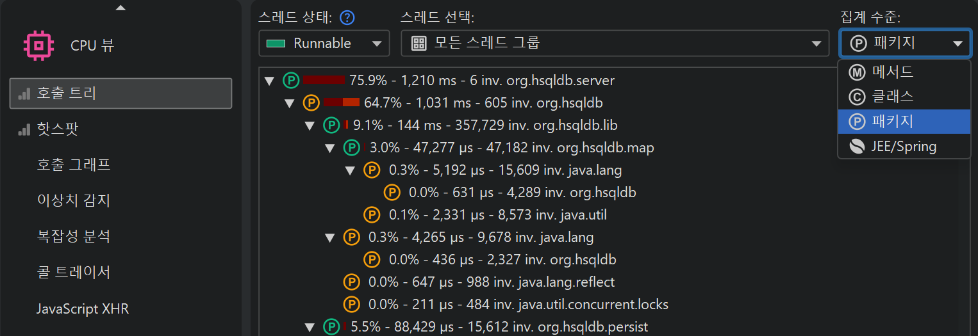This screenshot has height=336, width=978.
Task: Click the 메서드 option's M icon
Action: pos(857,72)
